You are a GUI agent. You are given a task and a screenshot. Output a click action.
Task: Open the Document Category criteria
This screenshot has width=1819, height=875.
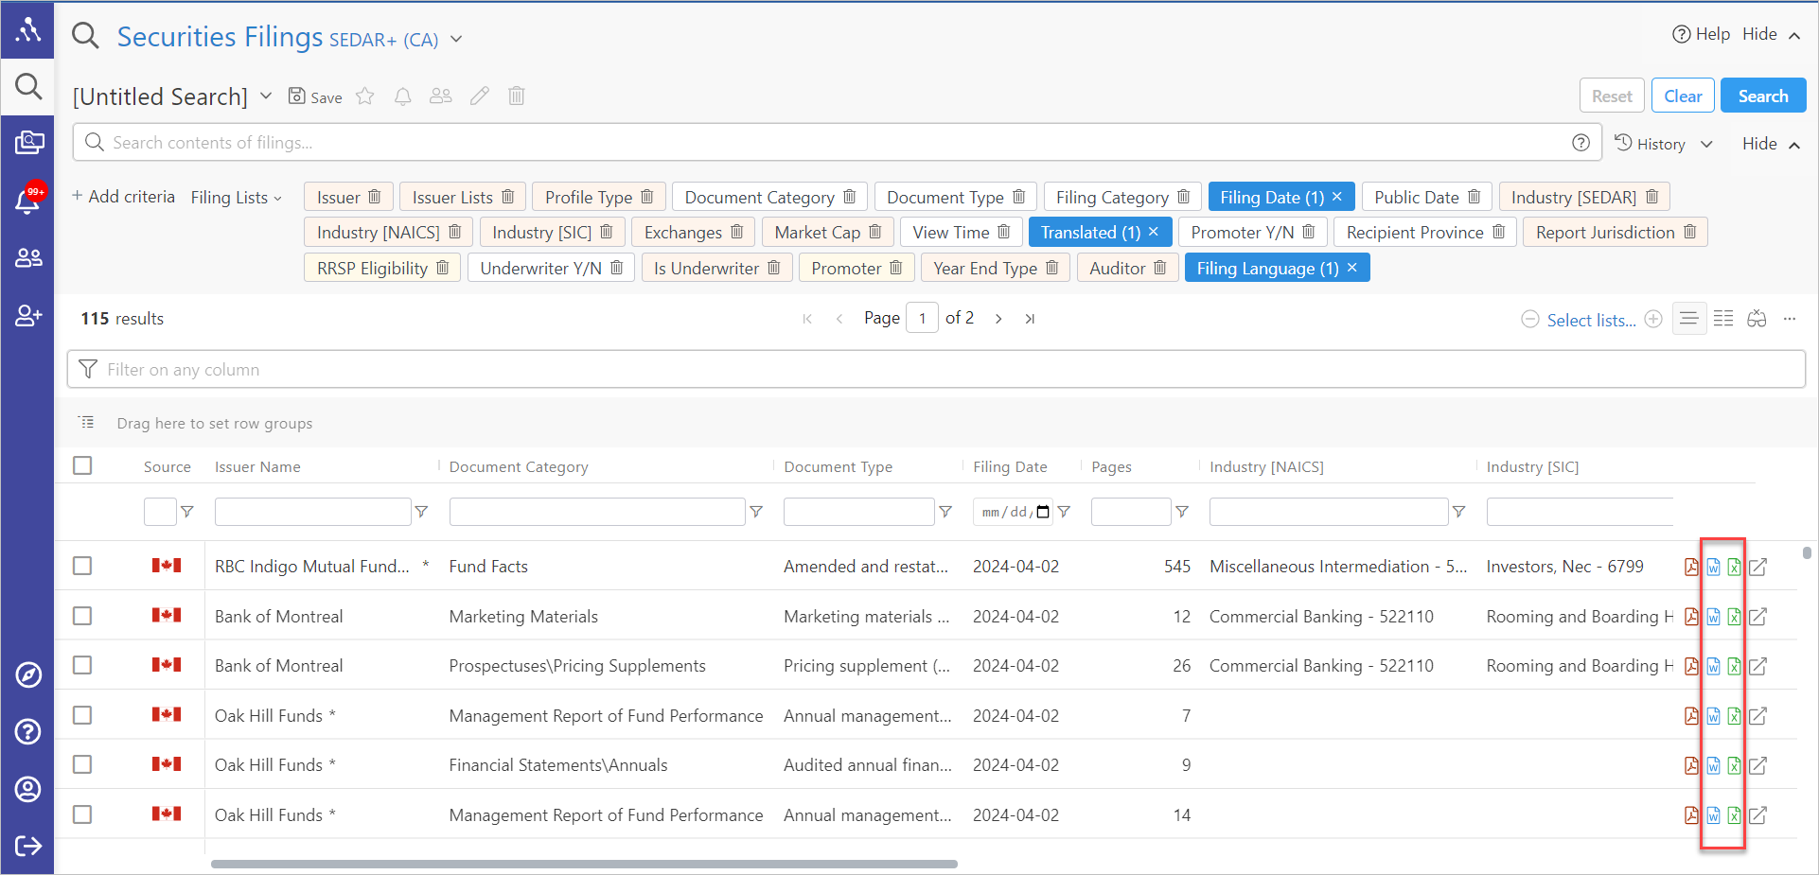click(x=759, y=197)
